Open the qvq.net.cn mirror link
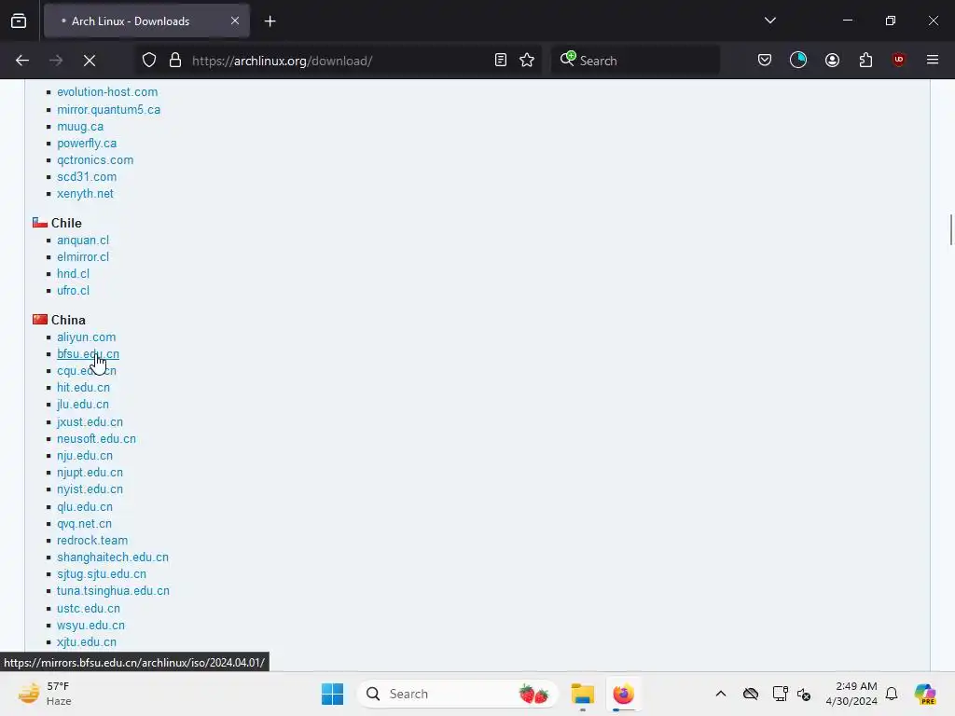 tap(84, 524)
